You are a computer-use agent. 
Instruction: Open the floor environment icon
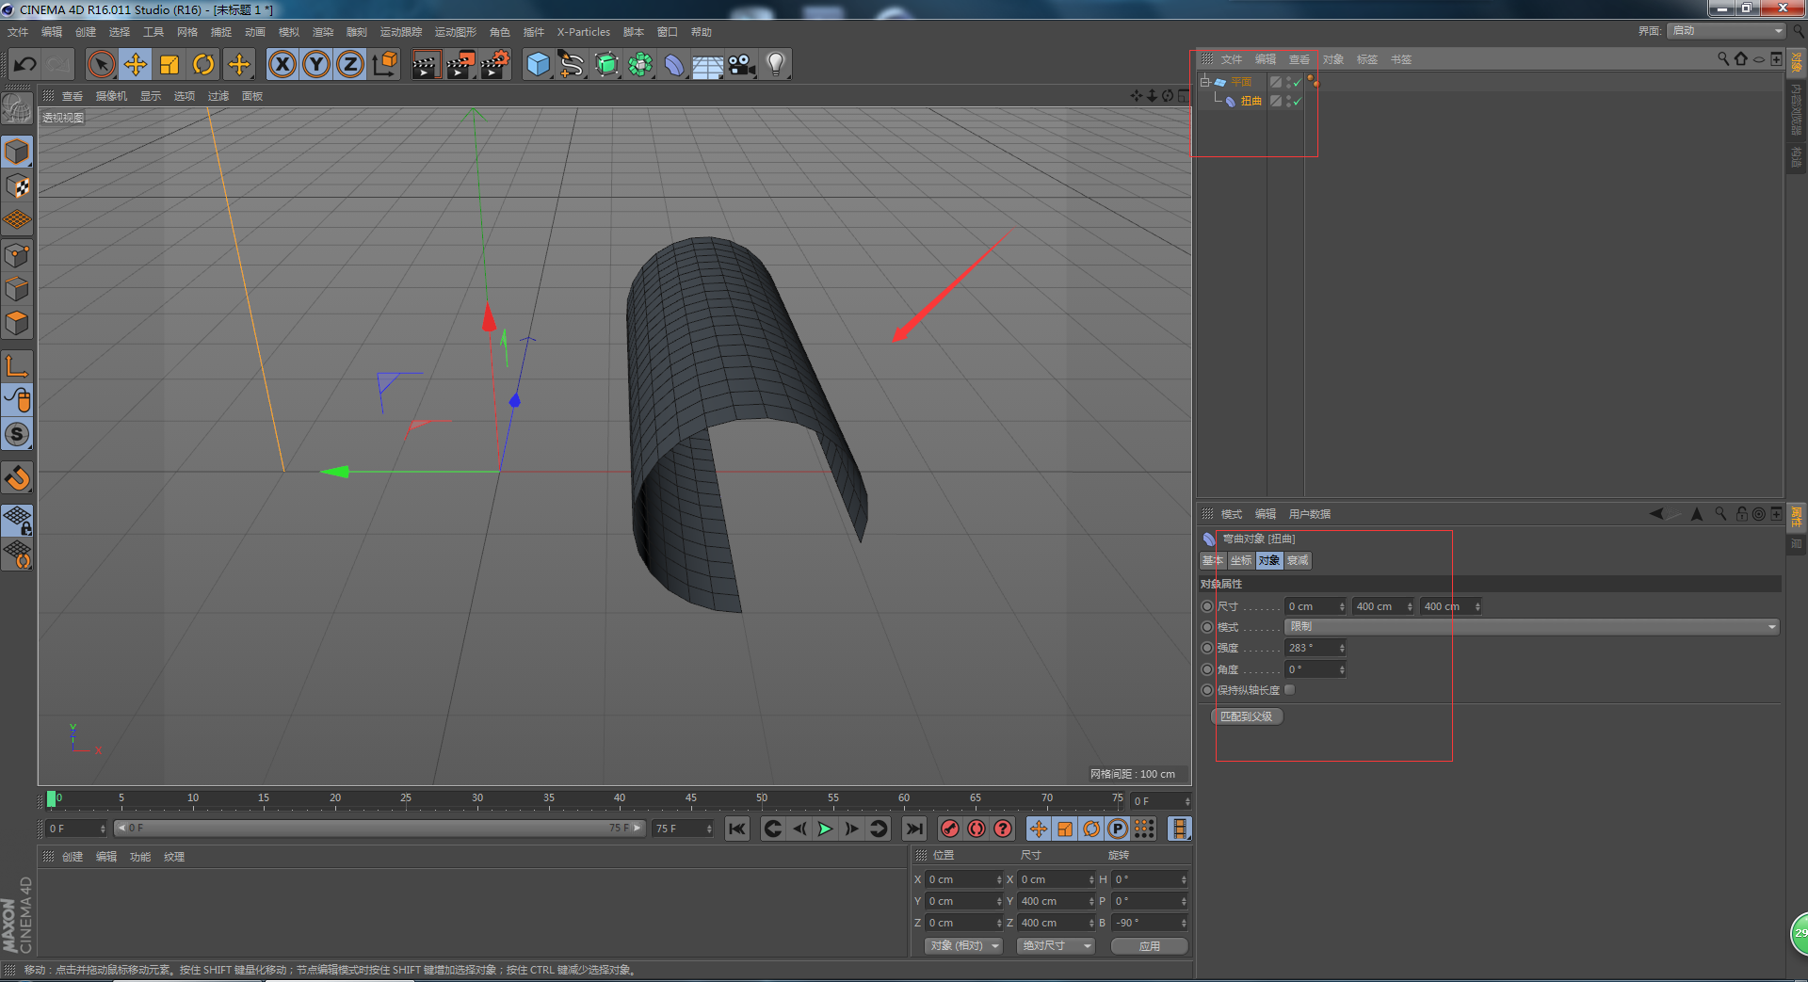point(708,65)
